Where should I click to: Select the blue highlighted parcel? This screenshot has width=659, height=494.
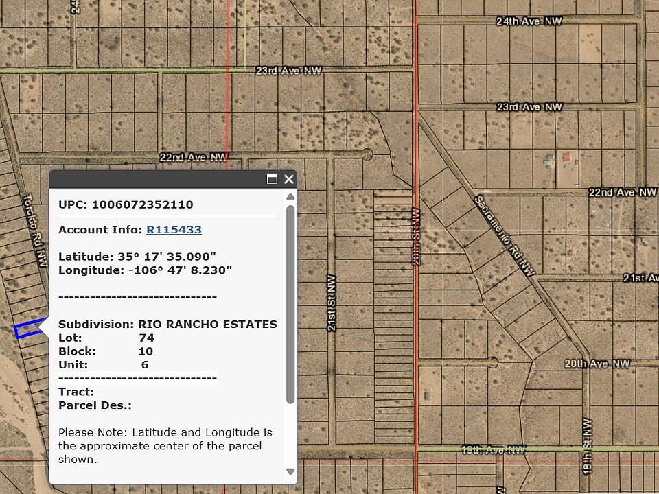point(27,329)
